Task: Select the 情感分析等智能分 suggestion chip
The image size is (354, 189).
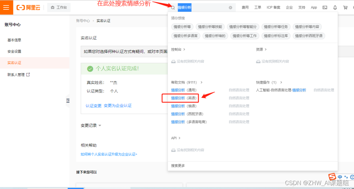Action: (x=243, y=27)
